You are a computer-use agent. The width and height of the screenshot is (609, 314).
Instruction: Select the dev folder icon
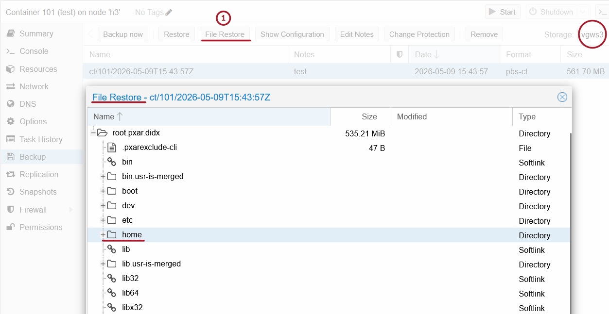112,205
